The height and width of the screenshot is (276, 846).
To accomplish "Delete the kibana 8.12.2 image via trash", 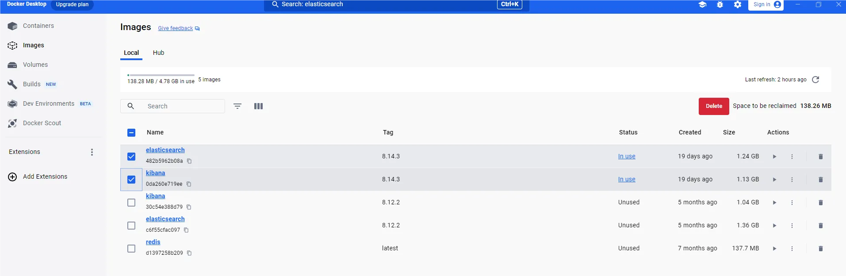I will click(x=821, y=203).
